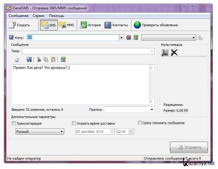
Task: Click the add multimedia image icon
Action: (x=165, y=53)
